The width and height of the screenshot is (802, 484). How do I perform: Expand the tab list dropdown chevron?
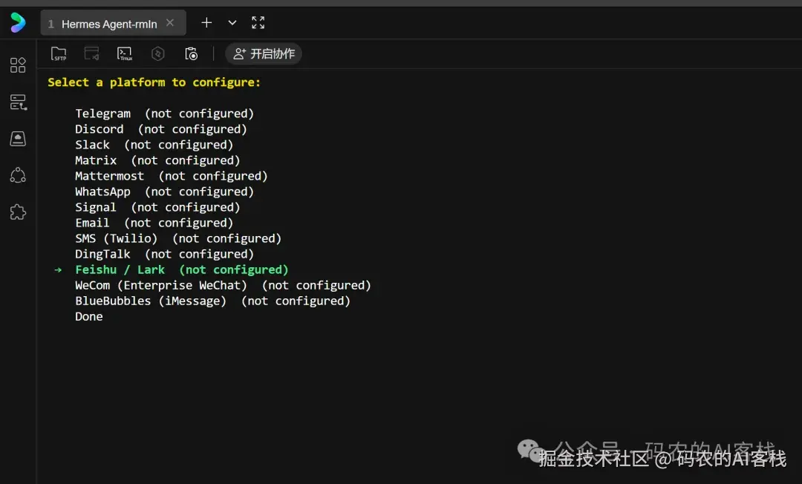[x=232, y=22]
